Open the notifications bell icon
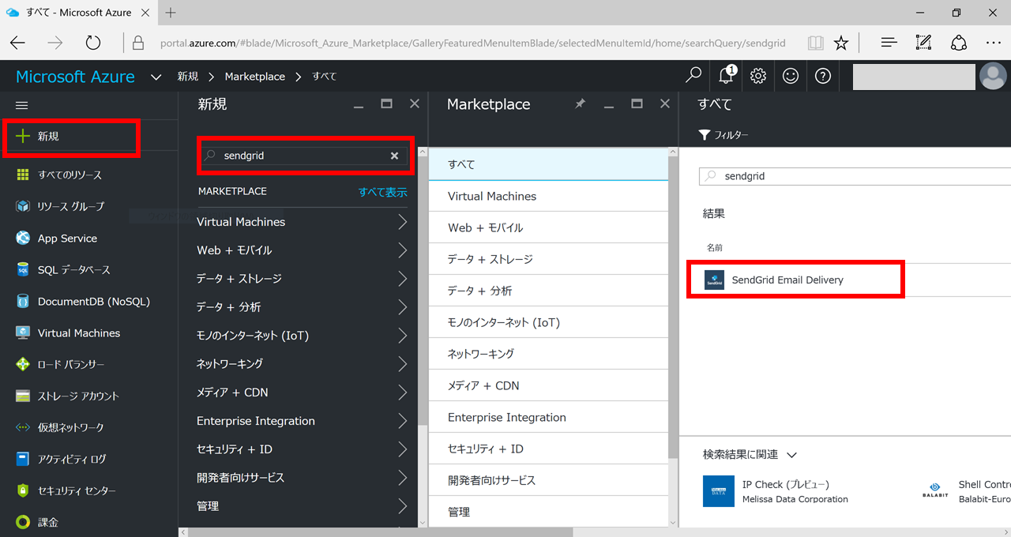Viewport: 1011px width, 537px height. click(x=727, y=76)
